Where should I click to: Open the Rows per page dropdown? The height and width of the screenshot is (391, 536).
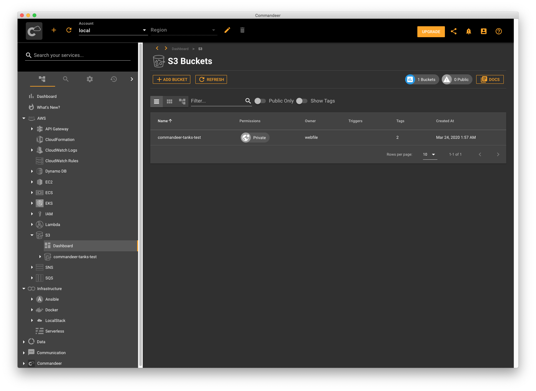(430, 154)
